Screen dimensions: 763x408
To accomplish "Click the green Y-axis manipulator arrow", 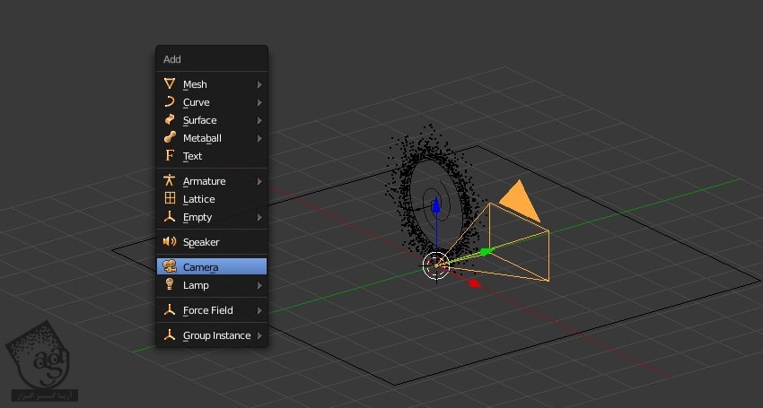I will click(486, 251).
